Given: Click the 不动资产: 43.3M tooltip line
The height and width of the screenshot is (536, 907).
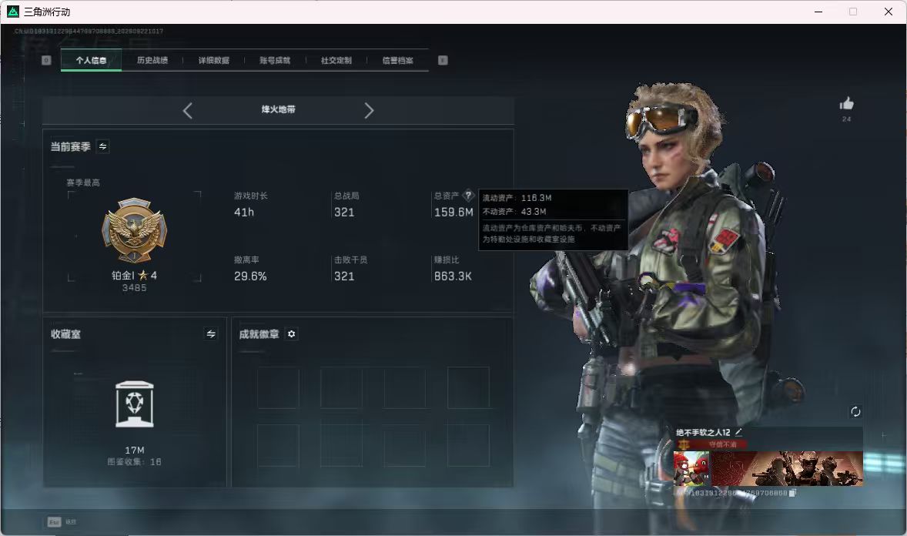Looking at the screenshot, I should (x=514, y=212).
